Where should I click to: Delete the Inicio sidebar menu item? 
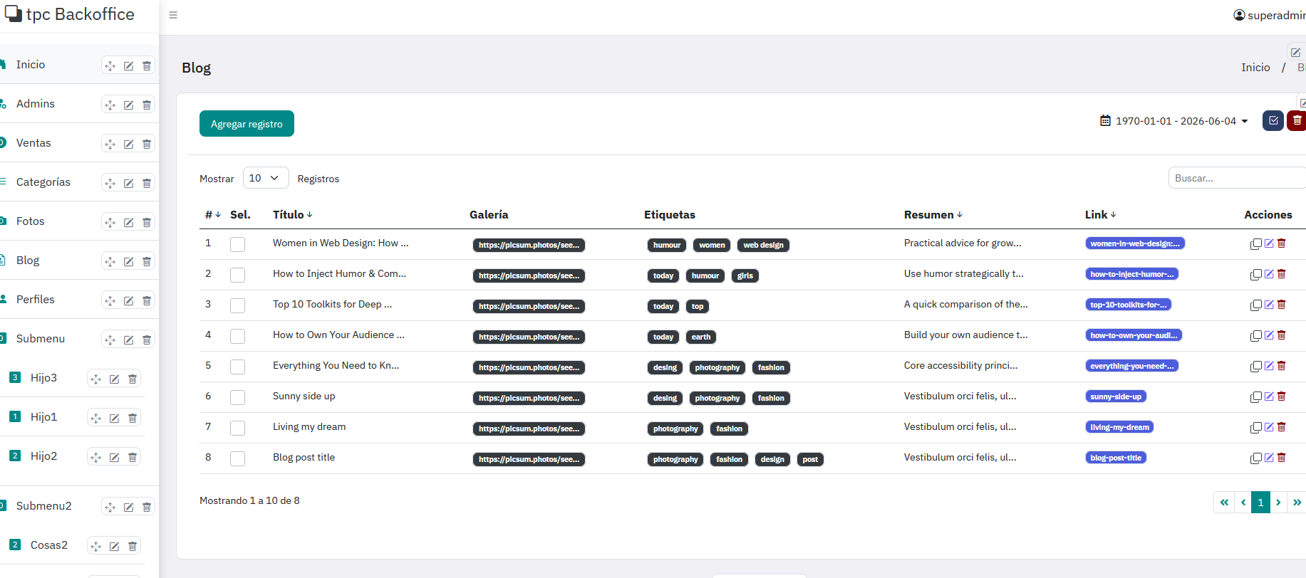(x=147, y=65)
